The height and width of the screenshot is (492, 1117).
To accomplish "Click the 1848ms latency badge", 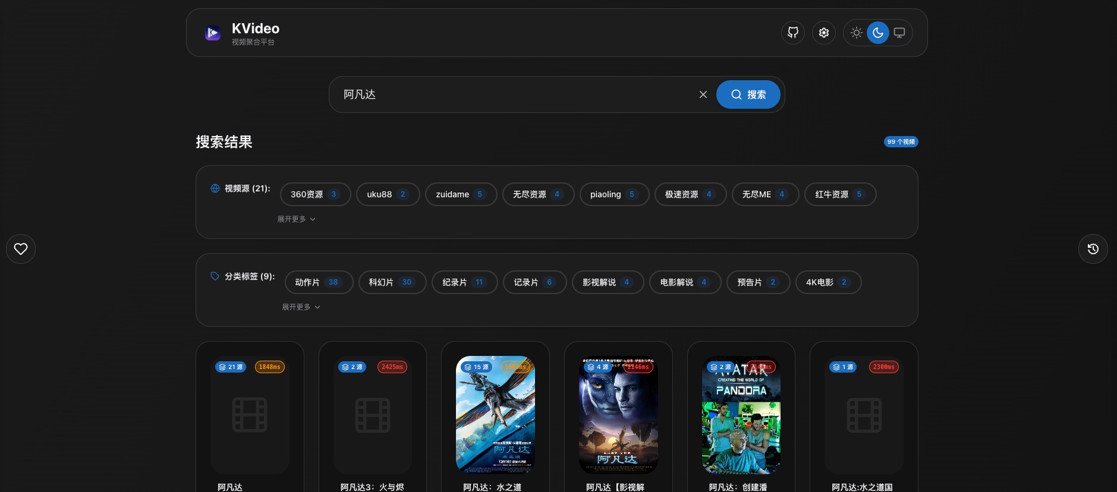I will (270, 367).
